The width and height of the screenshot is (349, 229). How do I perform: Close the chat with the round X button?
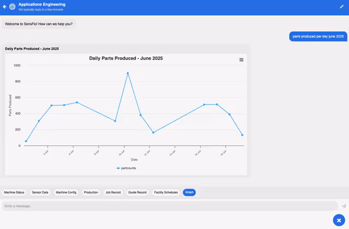tap(339, 220)
